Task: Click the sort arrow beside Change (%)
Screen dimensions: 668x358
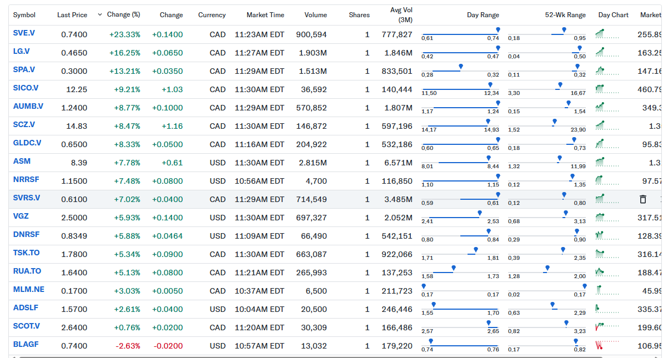Action: [100, 14]
